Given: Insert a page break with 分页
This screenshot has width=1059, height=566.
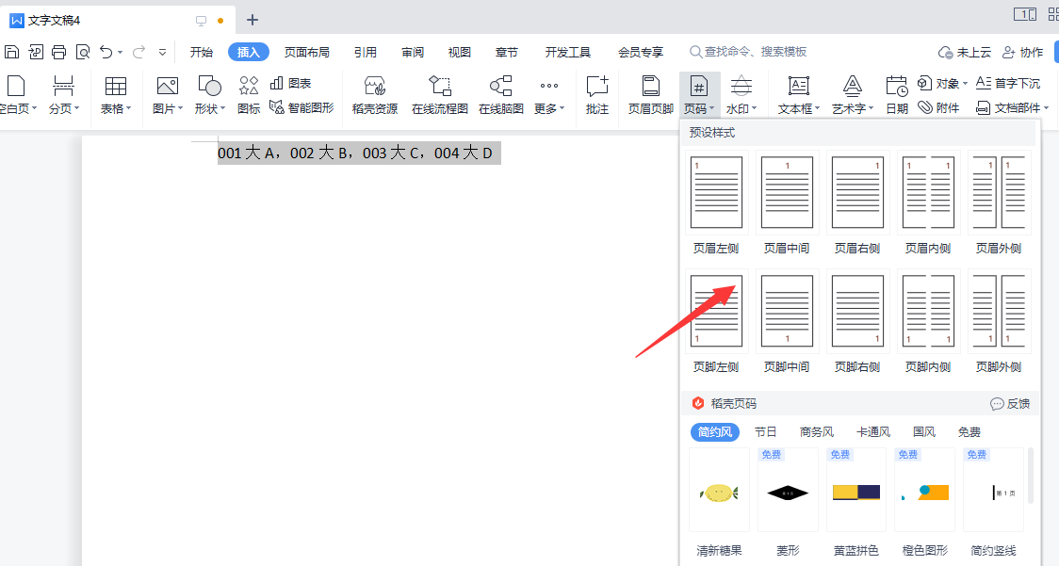Looking at the screenshot, I should click(x=63, y=95).
